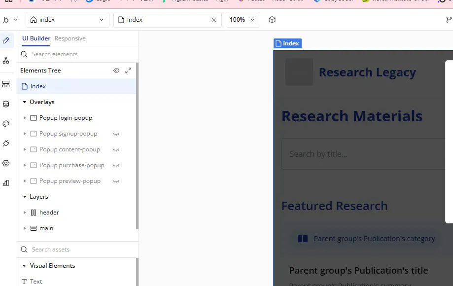Switch to the Responsive tab

[x=70, y=38]
